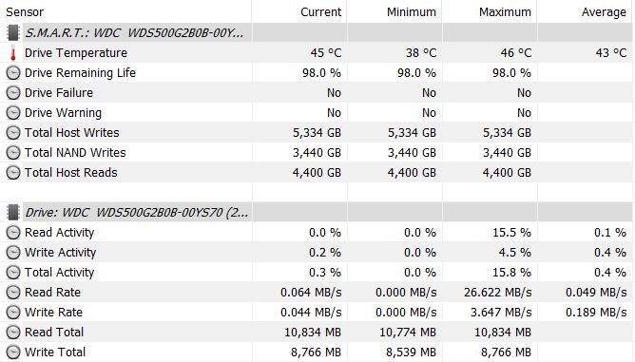Image resolution: width=635 pixels, height=362 pixels.
Task: Click the gauge icon beside Drive Remaining Life
Action: click(13, 73)
